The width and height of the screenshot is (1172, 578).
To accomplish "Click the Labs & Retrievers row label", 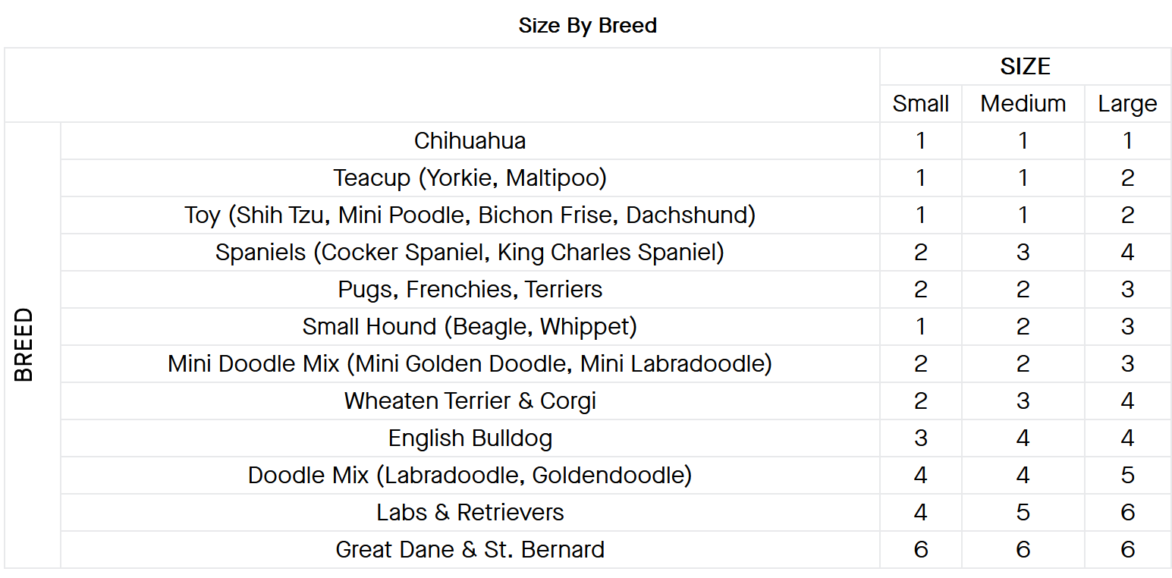I will pos(470,513).
